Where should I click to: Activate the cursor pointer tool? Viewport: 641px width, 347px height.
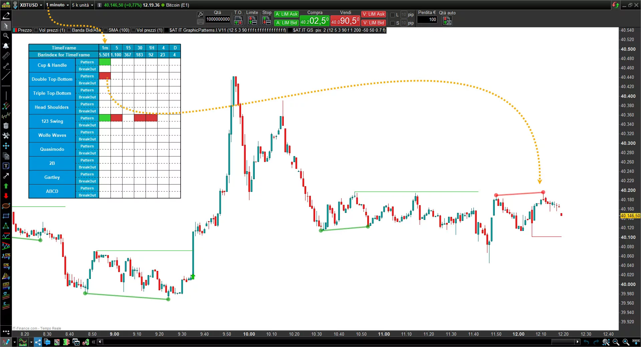click(x=6, y=26)
